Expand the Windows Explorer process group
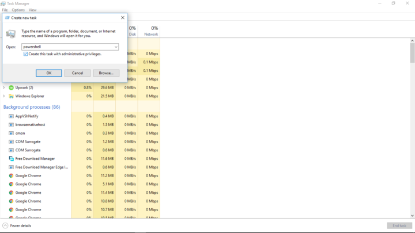 click(3, 96)
